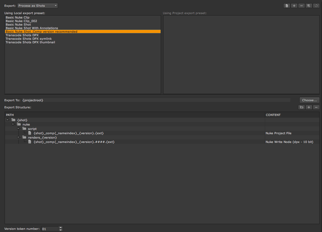Collapse the renders_{version} folder

click(19, 137)
